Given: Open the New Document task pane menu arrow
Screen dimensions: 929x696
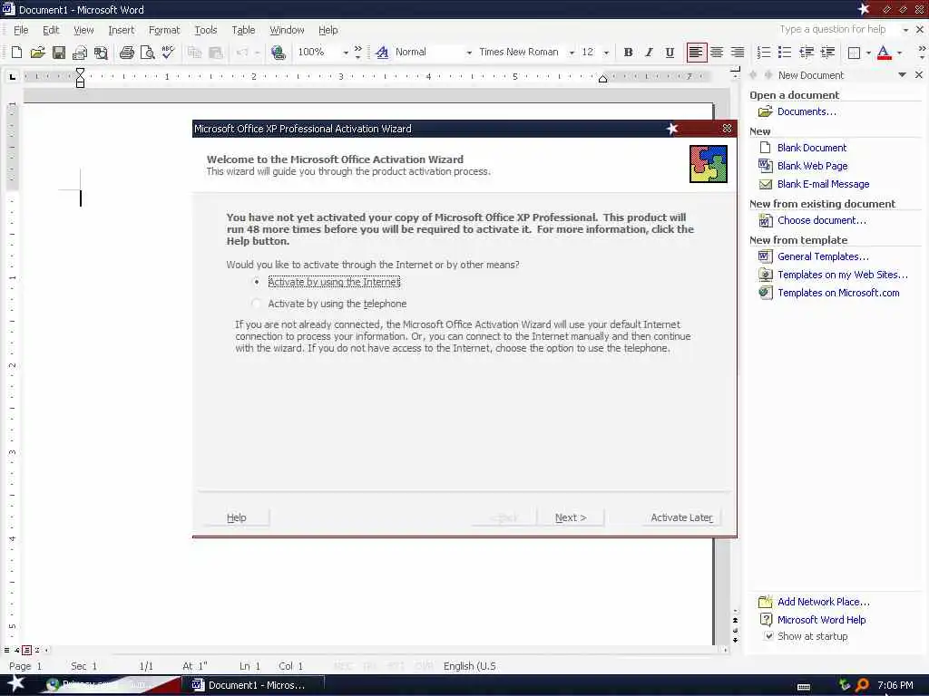Looking at the screenshot, I should tap(903, 74).
